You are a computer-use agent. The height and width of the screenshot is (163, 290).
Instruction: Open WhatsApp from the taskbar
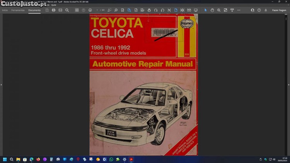[x=111, y=159]
